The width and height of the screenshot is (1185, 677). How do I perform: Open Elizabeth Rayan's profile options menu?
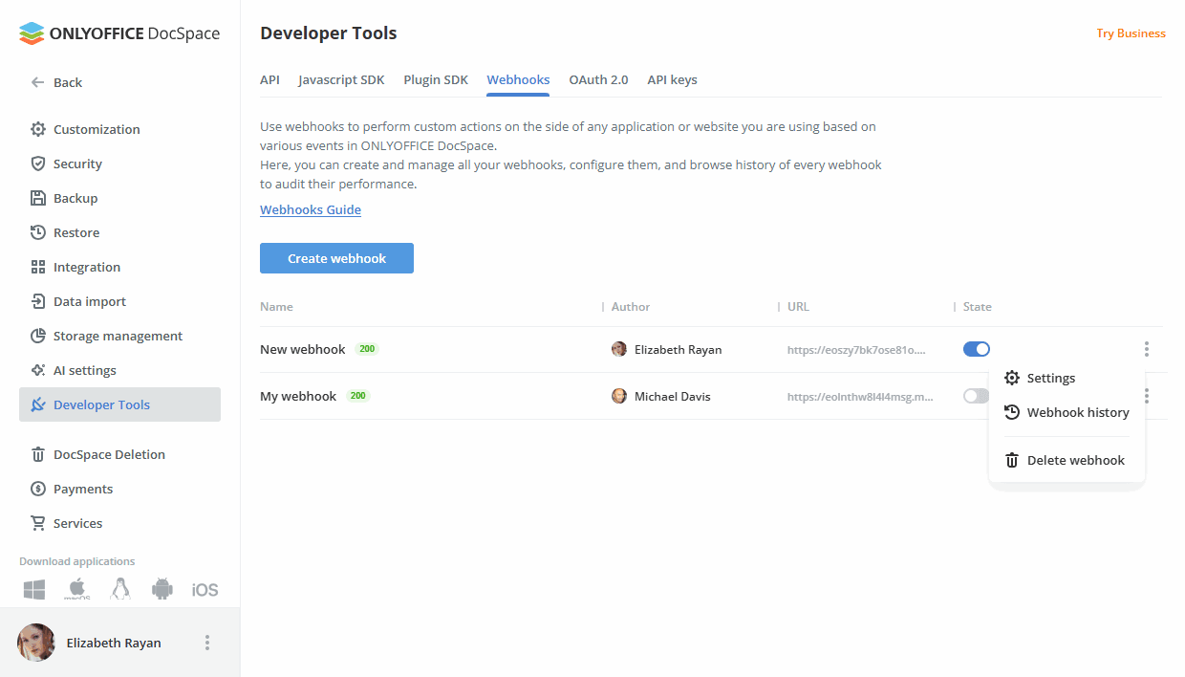pos(207,642)
